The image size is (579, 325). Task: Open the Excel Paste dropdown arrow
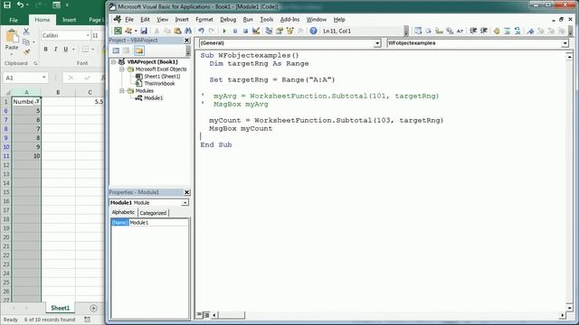tap(12, 54)
